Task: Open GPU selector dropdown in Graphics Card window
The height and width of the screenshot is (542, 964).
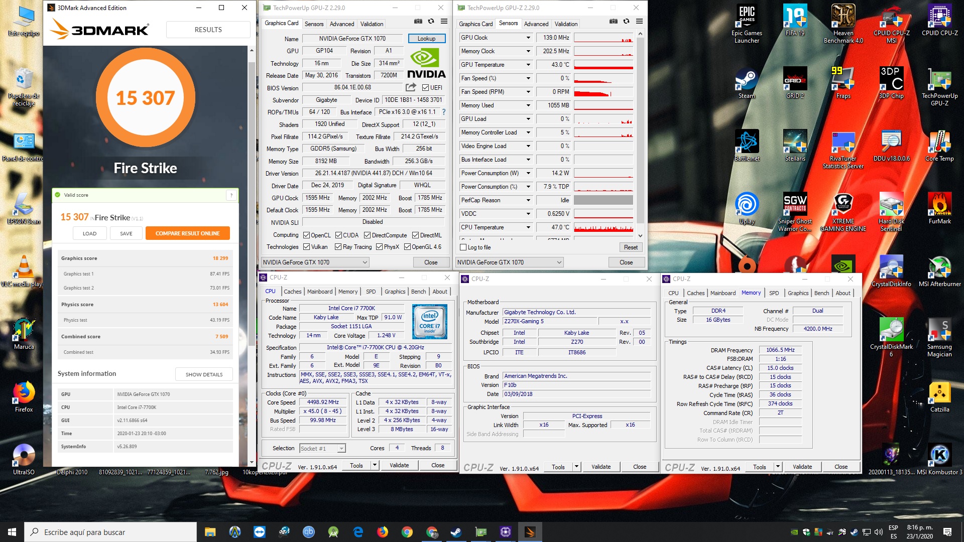Action: point(315,262)
